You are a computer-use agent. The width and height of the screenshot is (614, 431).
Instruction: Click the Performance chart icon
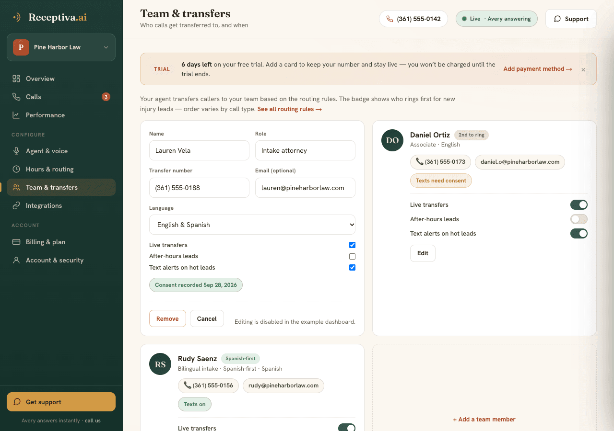16,115
